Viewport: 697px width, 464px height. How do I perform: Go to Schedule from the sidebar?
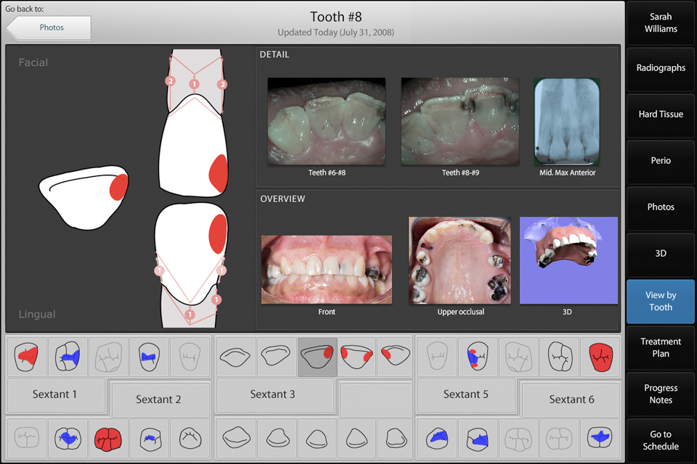pyautogui.click(x=661, y=440)
